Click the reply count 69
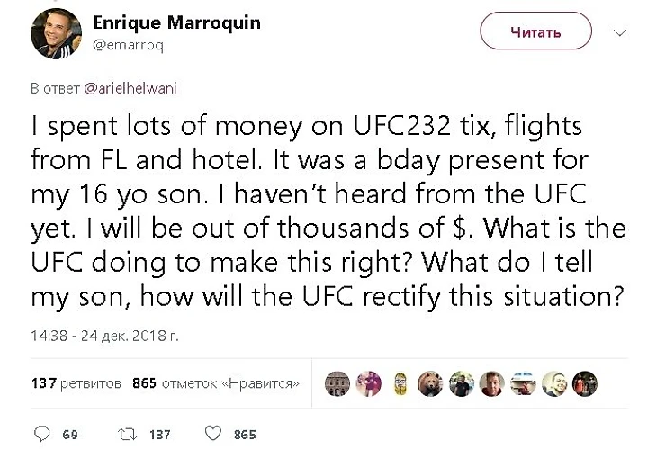The height and width of the screenshot is (449, 657). pos(70,435)
